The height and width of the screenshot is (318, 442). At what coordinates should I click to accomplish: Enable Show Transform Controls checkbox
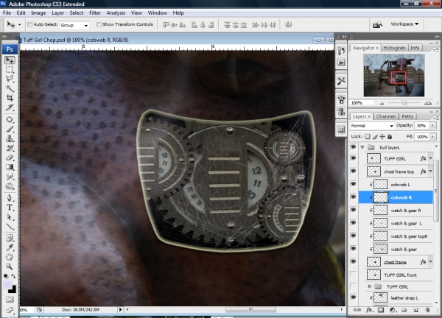coord(99,24)
